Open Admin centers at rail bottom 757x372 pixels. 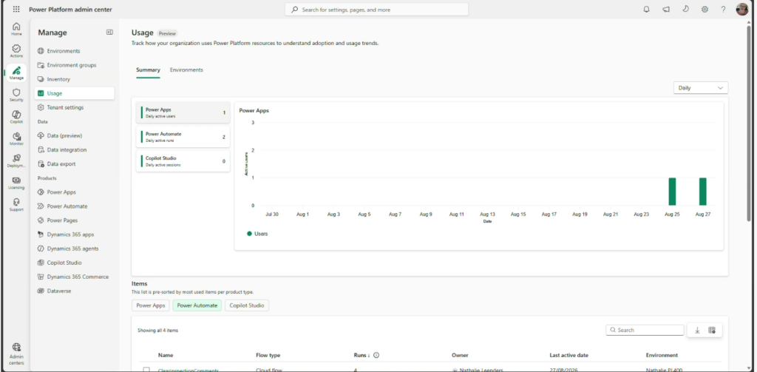click(x=16, y=354)
